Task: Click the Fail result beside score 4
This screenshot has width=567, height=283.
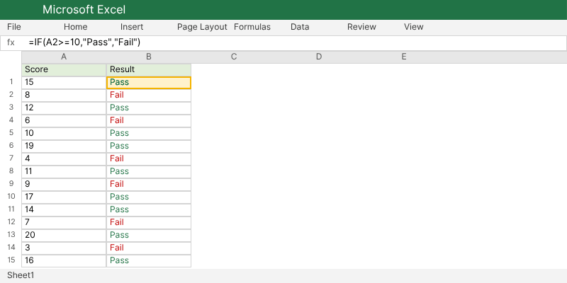Action: coord(149,158)
